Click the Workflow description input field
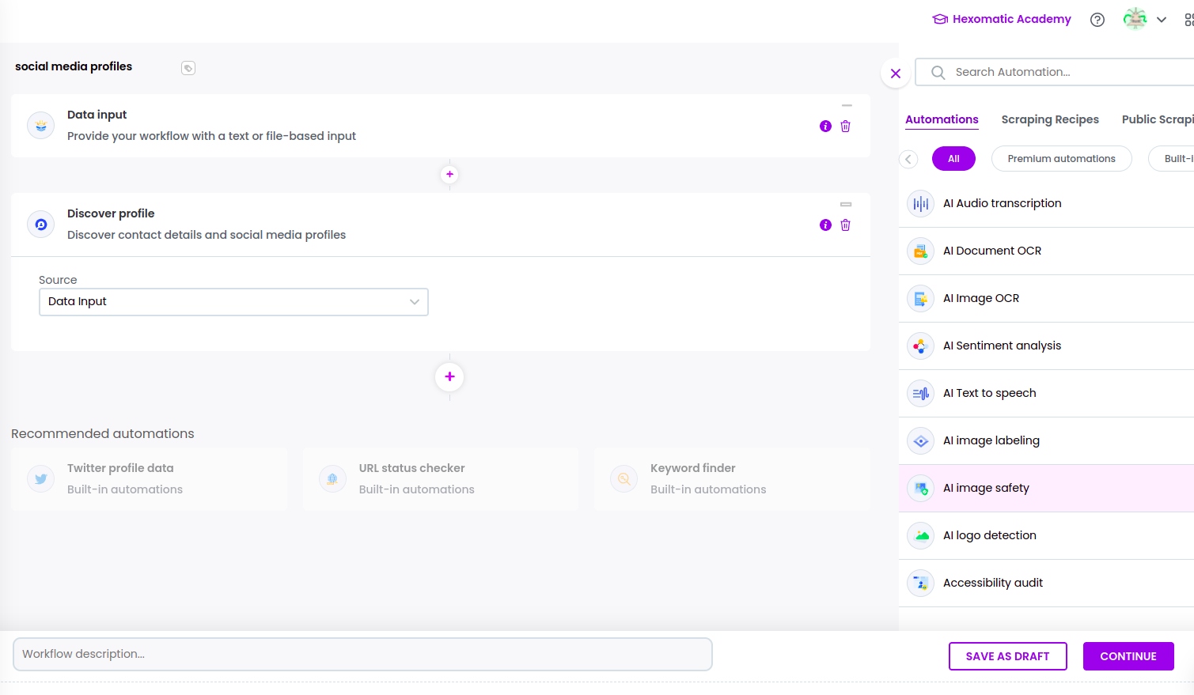The height and width of the screenshot is (695, 1194). click(362, 654)
